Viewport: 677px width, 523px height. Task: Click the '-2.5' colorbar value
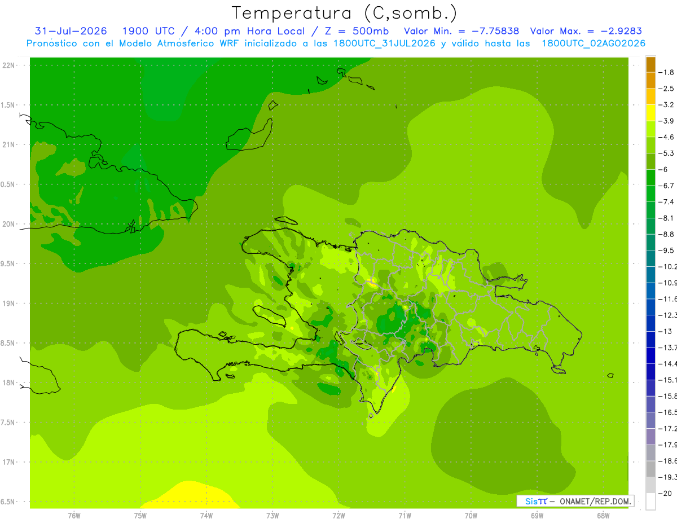[x=666, y=89]
